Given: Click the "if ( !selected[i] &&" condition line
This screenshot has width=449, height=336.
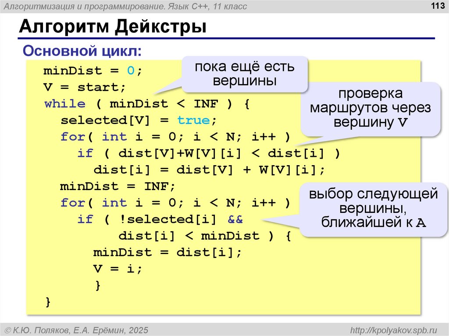Looking at the screenshot, I should (x=160, y=219).
